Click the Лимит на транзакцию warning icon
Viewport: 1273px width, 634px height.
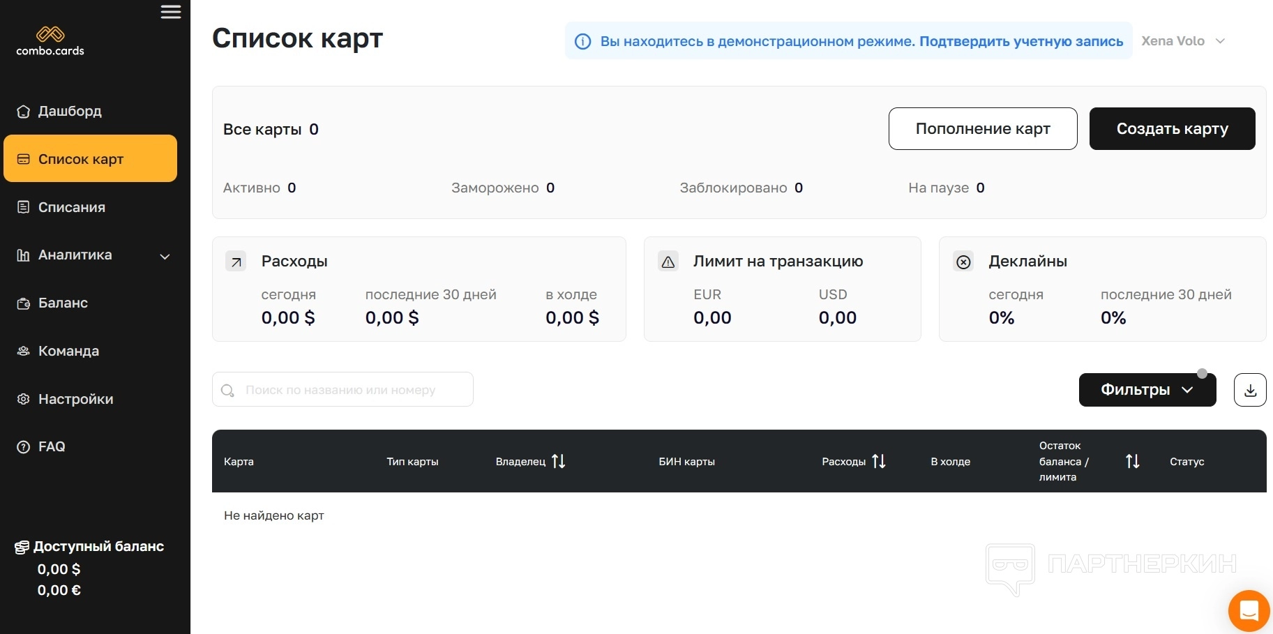(668, 262)
